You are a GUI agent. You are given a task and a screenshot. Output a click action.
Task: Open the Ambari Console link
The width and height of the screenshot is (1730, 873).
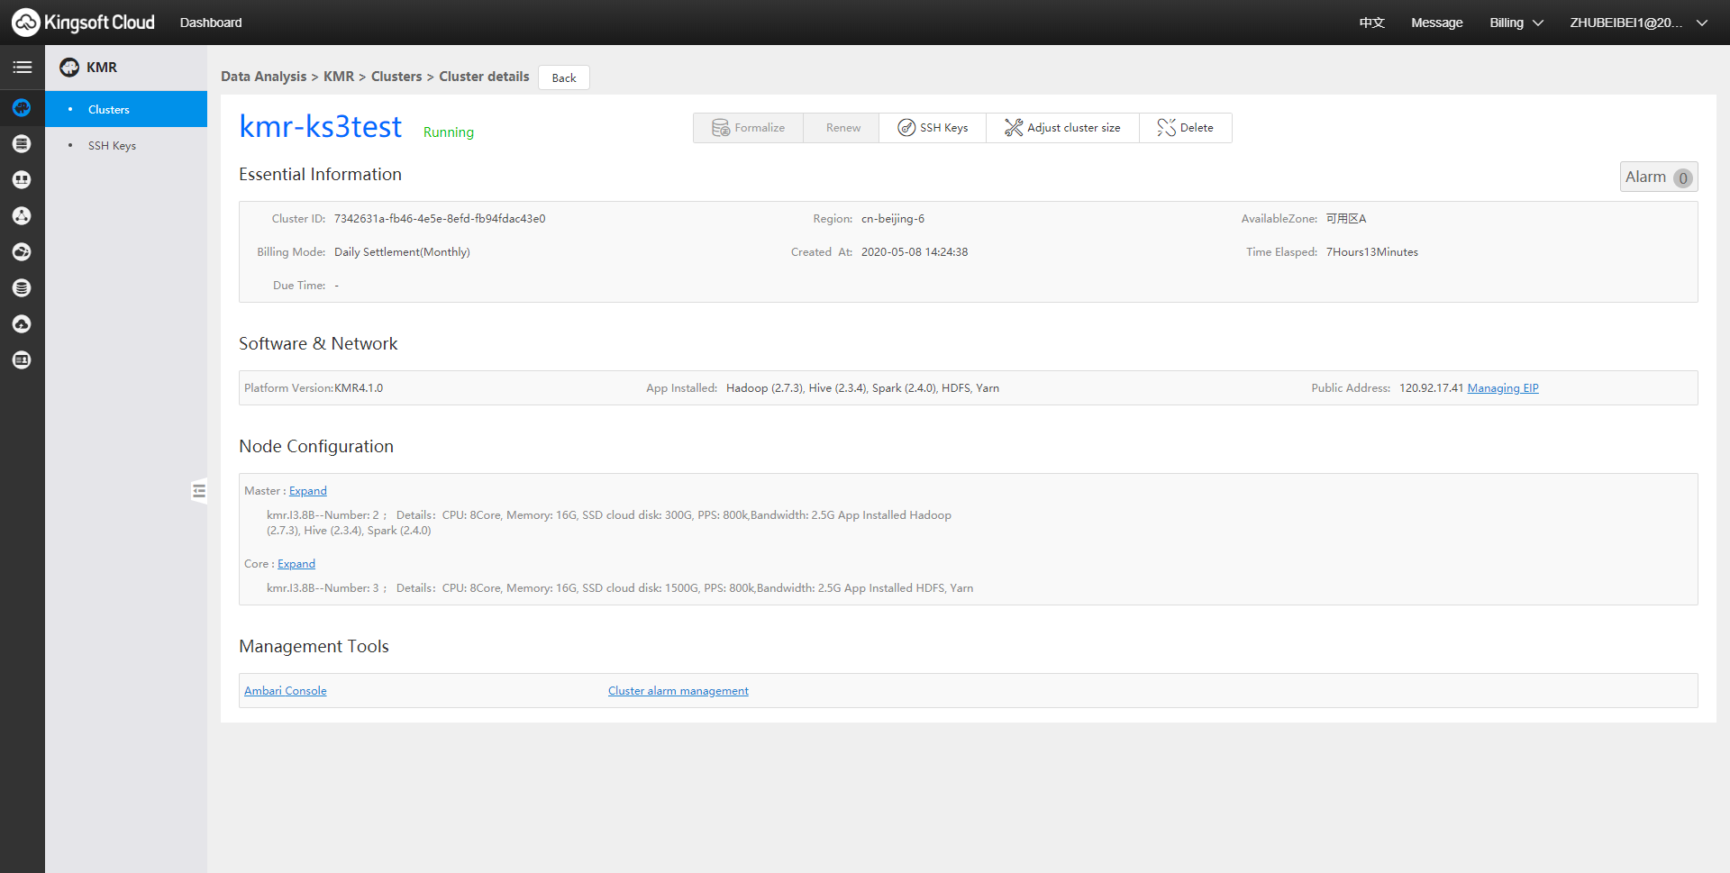click(286, 691)
